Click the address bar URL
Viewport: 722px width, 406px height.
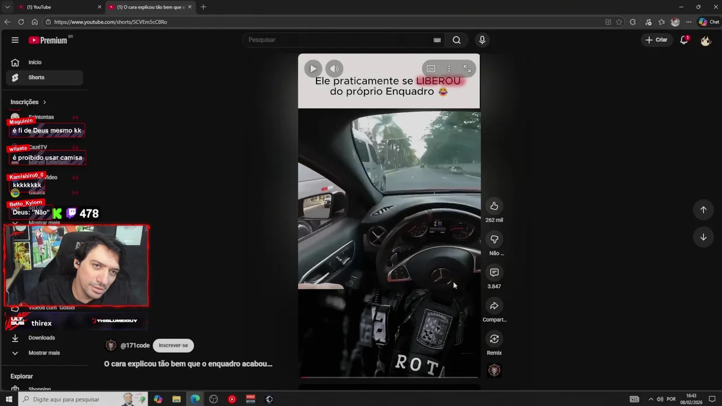[111, 22]
